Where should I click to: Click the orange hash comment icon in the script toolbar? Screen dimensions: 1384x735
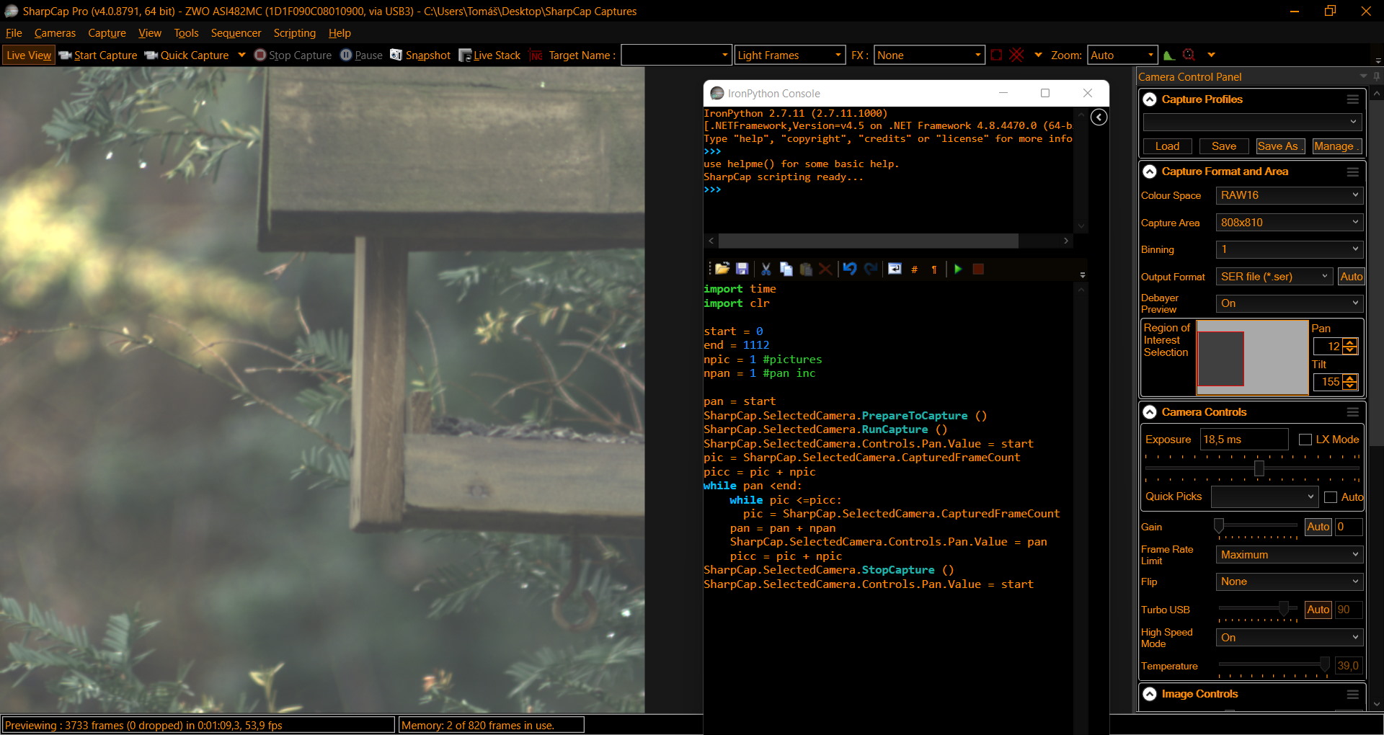[x=914, y=269]
